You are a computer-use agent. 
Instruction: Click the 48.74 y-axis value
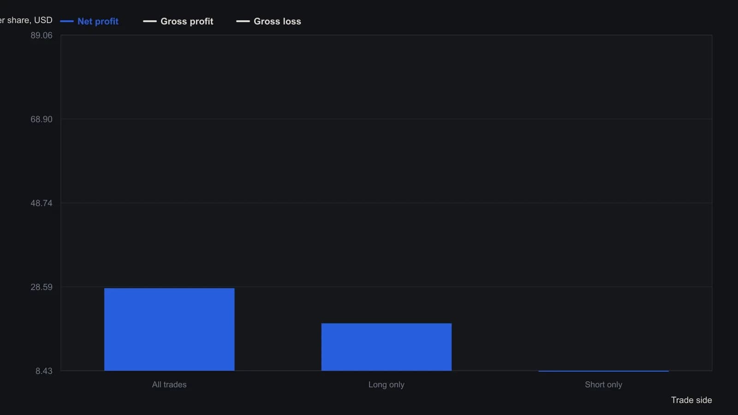click(x=42, y=203)
